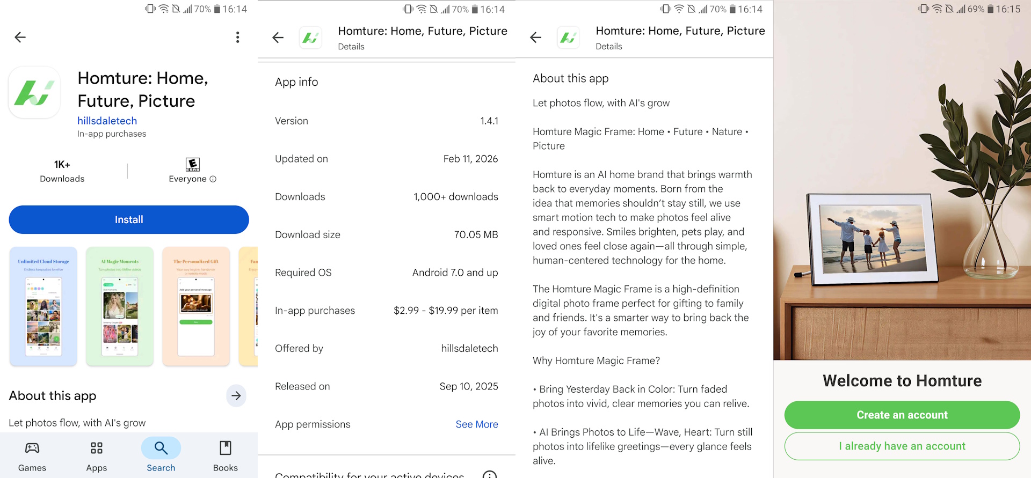This screenshot has height=478, width=1031.
Task: Click the ESRB Everyone rating badge
Action: 192,164
